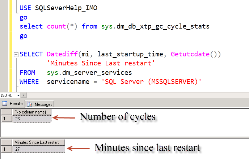The height and width of the screenshot is (159, 249).
Task: Select the Minutes Since Last restart header
Action: coord(38,142)
